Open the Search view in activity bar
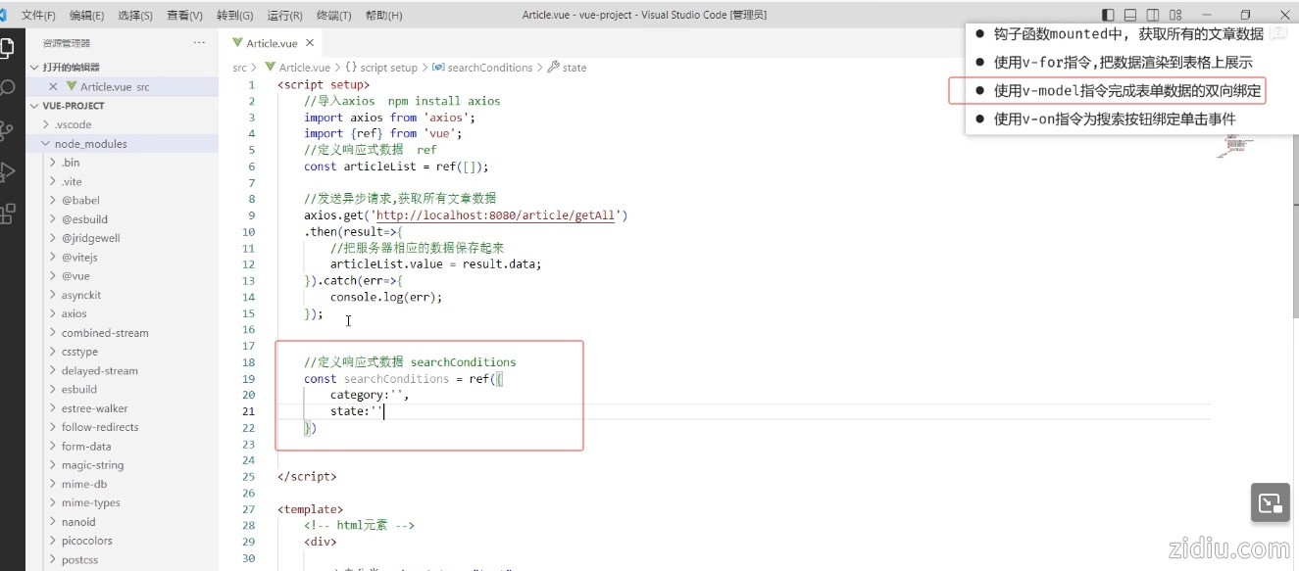The height and width of the screenshot is (571, 1299). (x=8, y=88)
